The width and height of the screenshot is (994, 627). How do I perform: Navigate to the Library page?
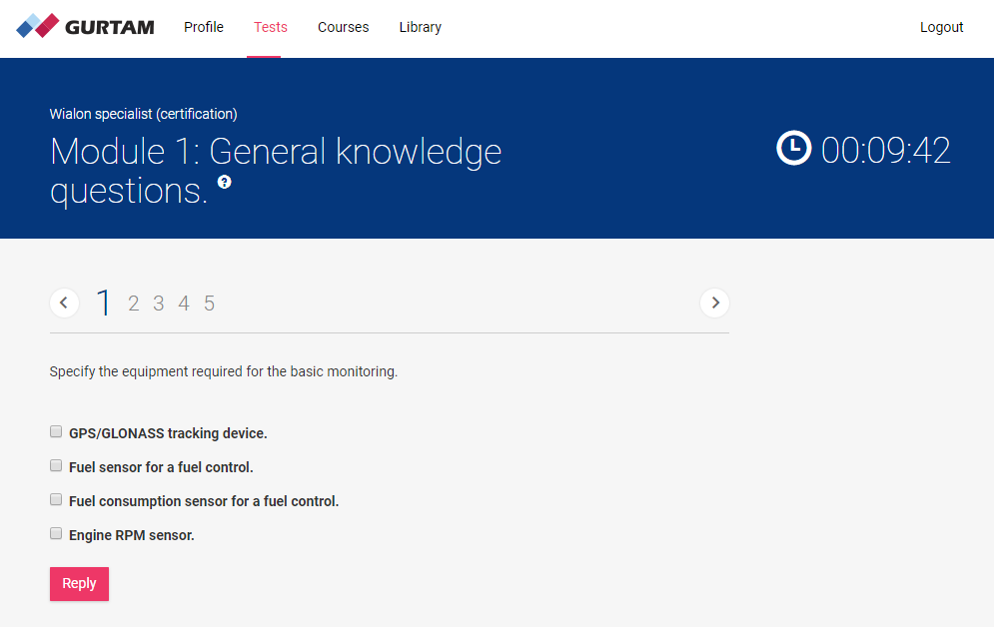(x=420, y=27)
